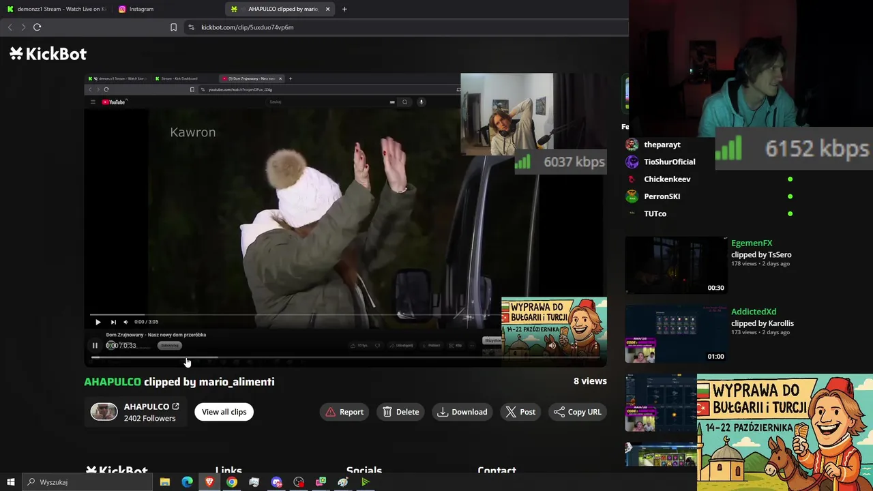The height and width of the screenshot is (491, 873).
Task: Click '8 views' count text
Action: click(x=590, y=381)
